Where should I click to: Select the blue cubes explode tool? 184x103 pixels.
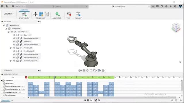coord(41,14)
